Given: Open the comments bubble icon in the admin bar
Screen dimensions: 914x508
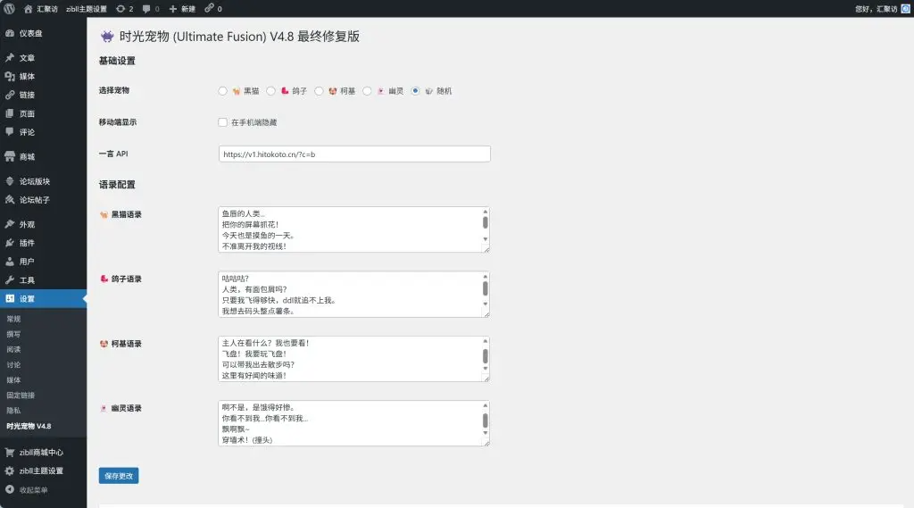Looking at the screenshot, I should tap(146, 9).
